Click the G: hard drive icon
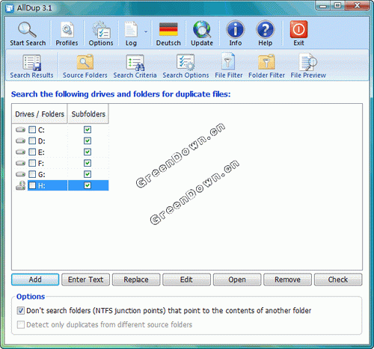The width and height of the screenshot is (374, 349). (x=20, y=174)
